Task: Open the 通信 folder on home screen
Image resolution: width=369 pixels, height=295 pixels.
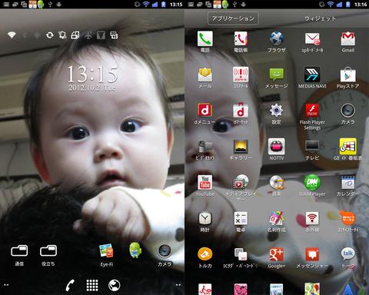Action: [x=19, y=255]
